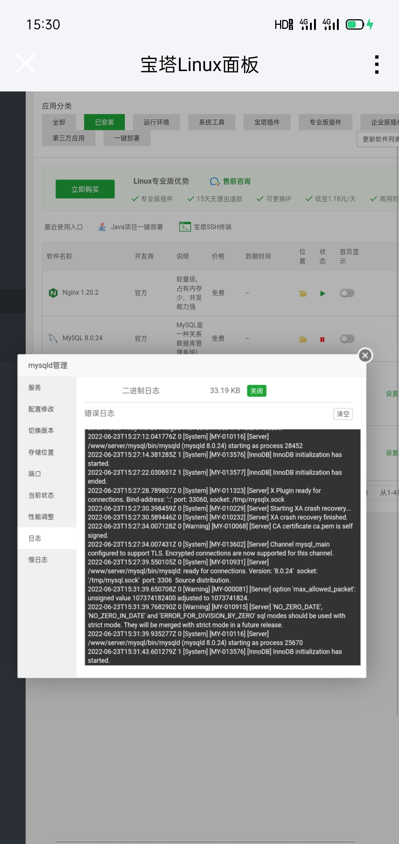The height and width of the screenshot is (844, 399).
Task: Select the 全部 category tab
Action: [x=59, y=122]
